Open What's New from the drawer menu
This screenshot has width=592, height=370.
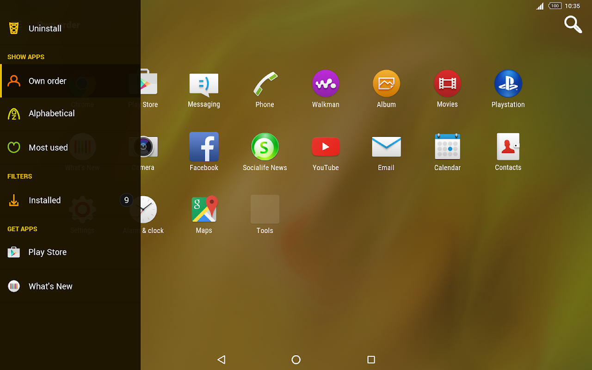pos(70,286)
